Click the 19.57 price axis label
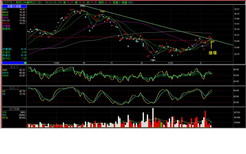246x154 pixels. [237, 9]
